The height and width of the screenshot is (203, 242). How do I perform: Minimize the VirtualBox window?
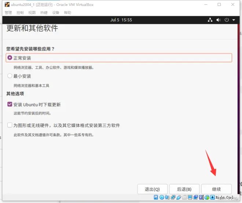tap(206, 4)
